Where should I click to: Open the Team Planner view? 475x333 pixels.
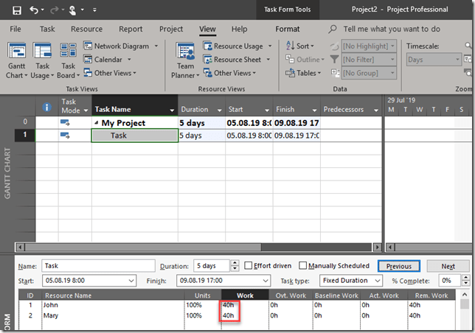[x=186, y=52]
